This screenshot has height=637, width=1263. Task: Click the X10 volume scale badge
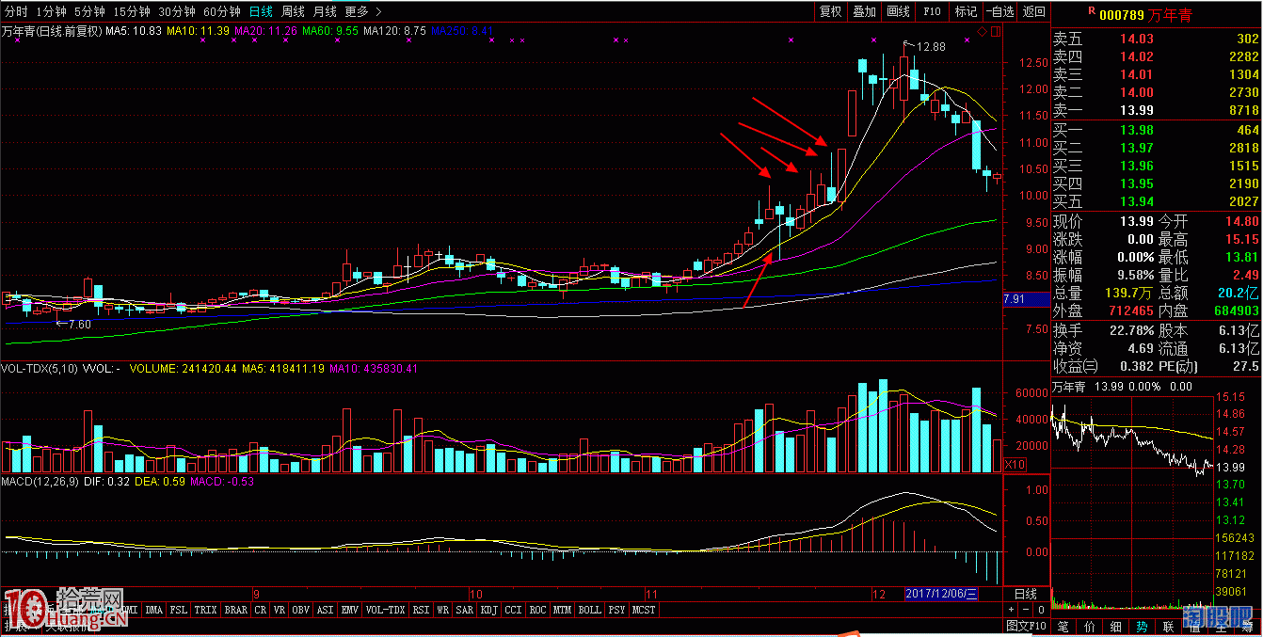pyautogui.click(x=1015, y=465)
